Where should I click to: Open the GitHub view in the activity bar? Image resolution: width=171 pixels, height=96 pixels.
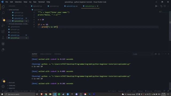click(x=3, y=44)
